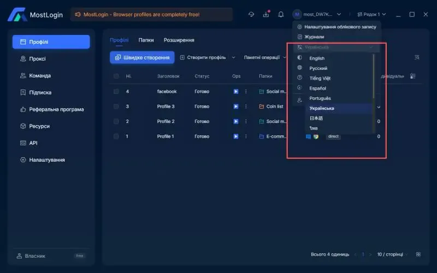437x273 pixels.
Task: Switch to the Папки tab
Action: click(146, 40)
